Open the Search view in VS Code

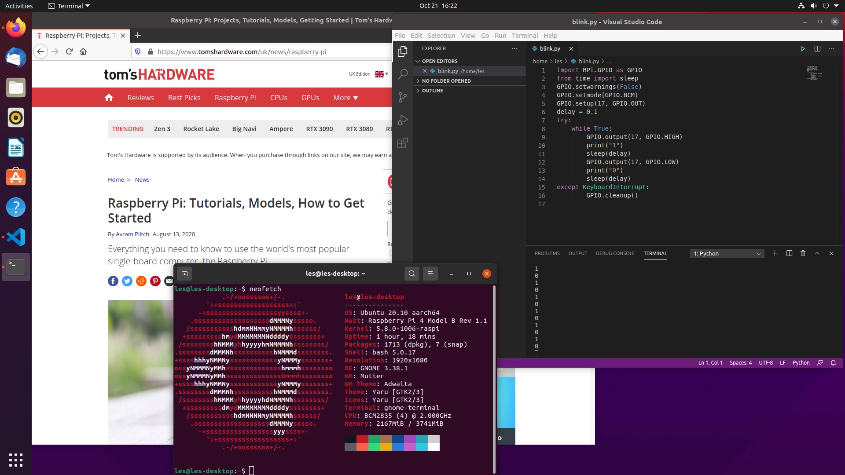pos(402,74)
